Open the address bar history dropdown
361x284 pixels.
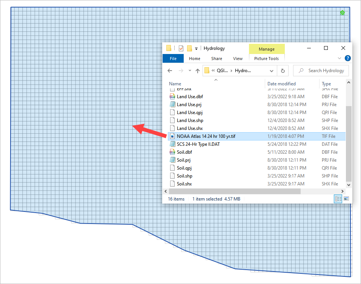coord(272,71)
